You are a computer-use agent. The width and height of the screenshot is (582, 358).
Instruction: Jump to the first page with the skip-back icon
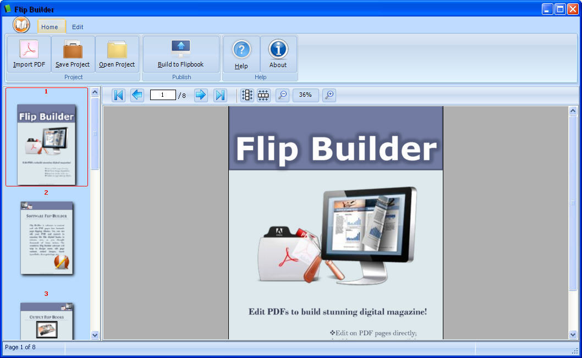(118, 95)
